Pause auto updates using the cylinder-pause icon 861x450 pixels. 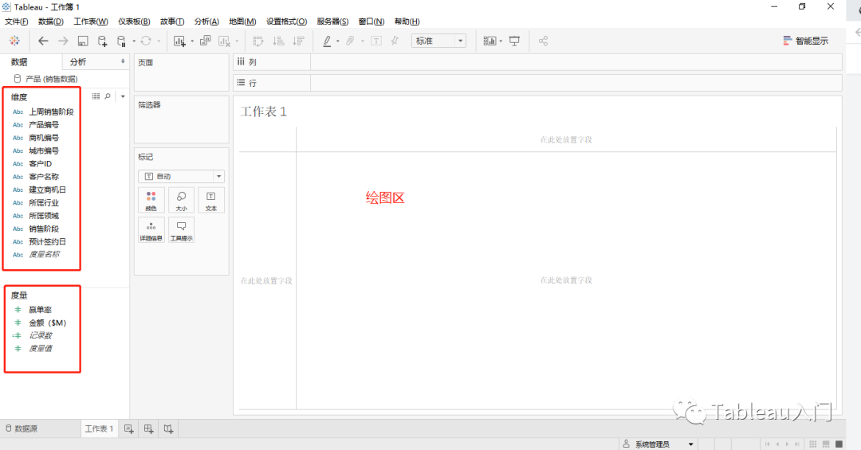pos(121,41)
